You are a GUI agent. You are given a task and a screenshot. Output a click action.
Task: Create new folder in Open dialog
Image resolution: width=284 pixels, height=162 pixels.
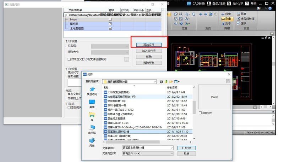[171, 81]
